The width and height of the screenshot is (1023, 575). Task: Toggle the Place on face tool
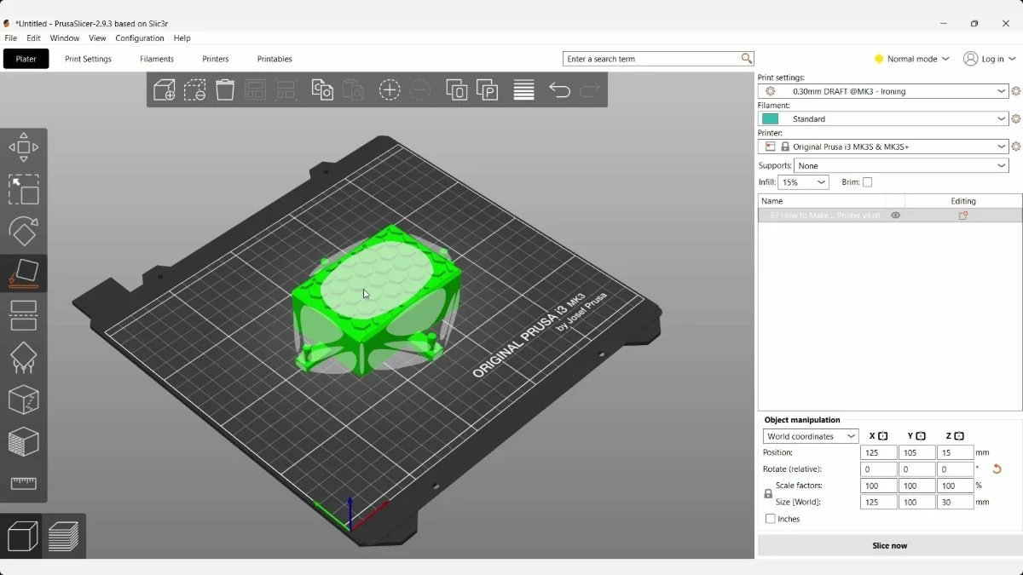click(x=24, y=273)
